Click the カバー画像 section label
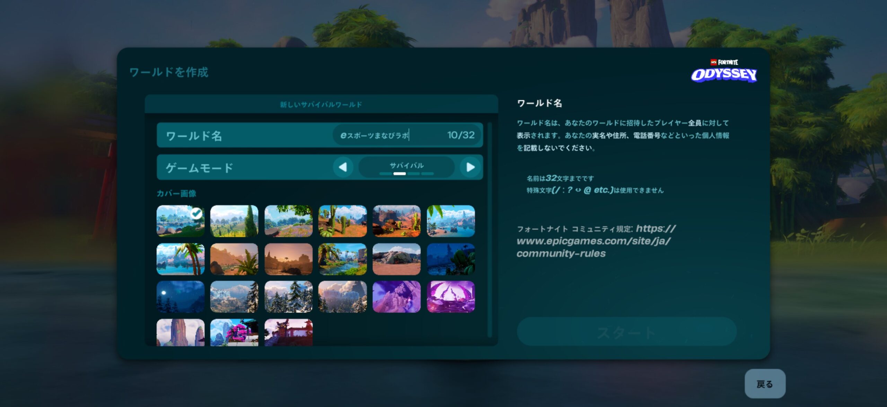 tap(176, 193)
